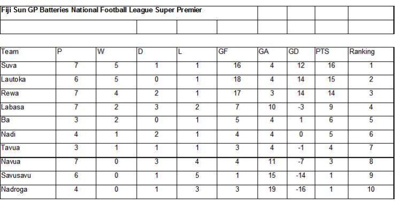Click the Ba team name cell
395x213 pixels.
click(28, 123)
